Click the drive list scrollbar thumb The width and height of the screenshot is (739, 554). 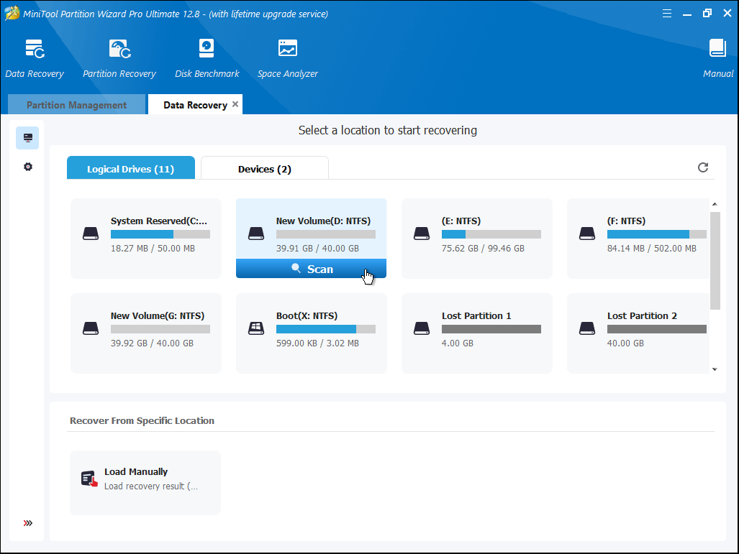715,260
